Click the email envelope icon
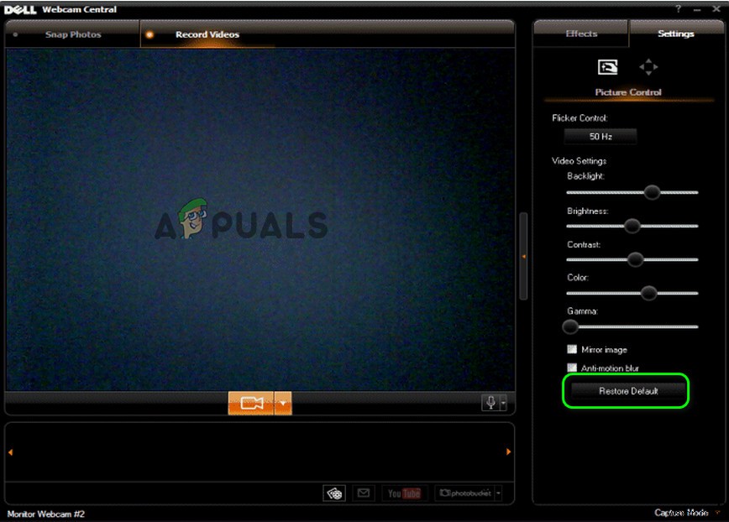 (x=364, y=493)
